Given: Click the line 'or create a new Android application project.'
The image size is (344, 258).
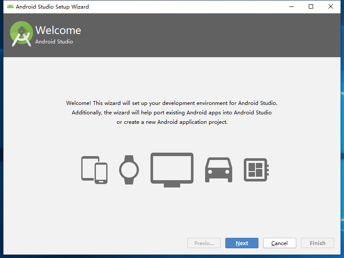Looking at the screenshot, I should click(172, 122).
